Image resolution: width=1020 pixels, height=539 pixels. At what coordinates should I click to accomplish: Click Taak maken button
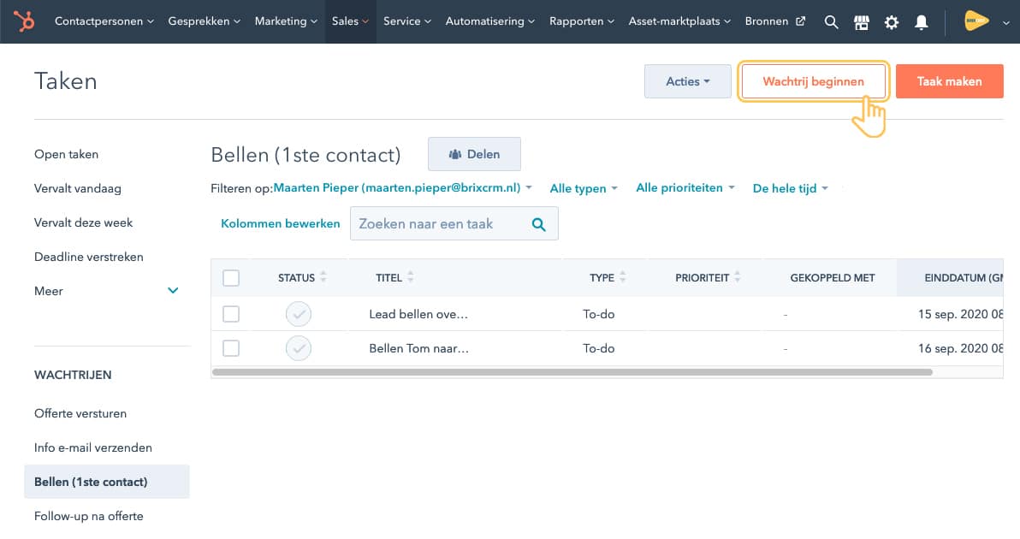pos(949,81)
